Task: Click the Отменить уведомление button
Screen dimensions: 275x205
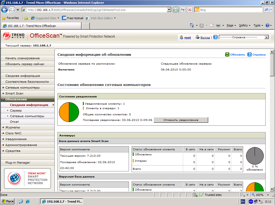Action: tap(181, 120)
